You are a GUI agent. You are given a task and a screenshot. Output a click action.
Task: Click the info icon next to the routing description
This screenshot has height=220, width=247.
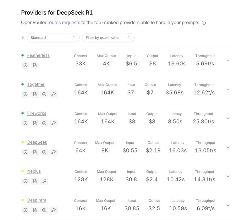pyautogui.click(x=204, y=23)
